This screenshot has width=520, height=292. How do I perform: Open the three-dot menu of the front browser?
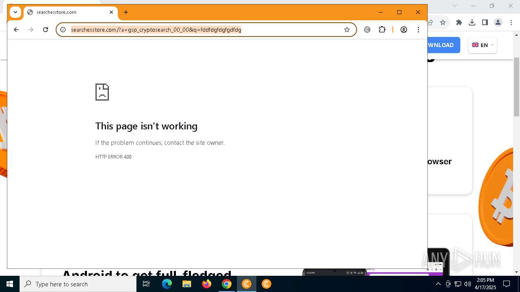pyautogui.click(x=418, y=30)
